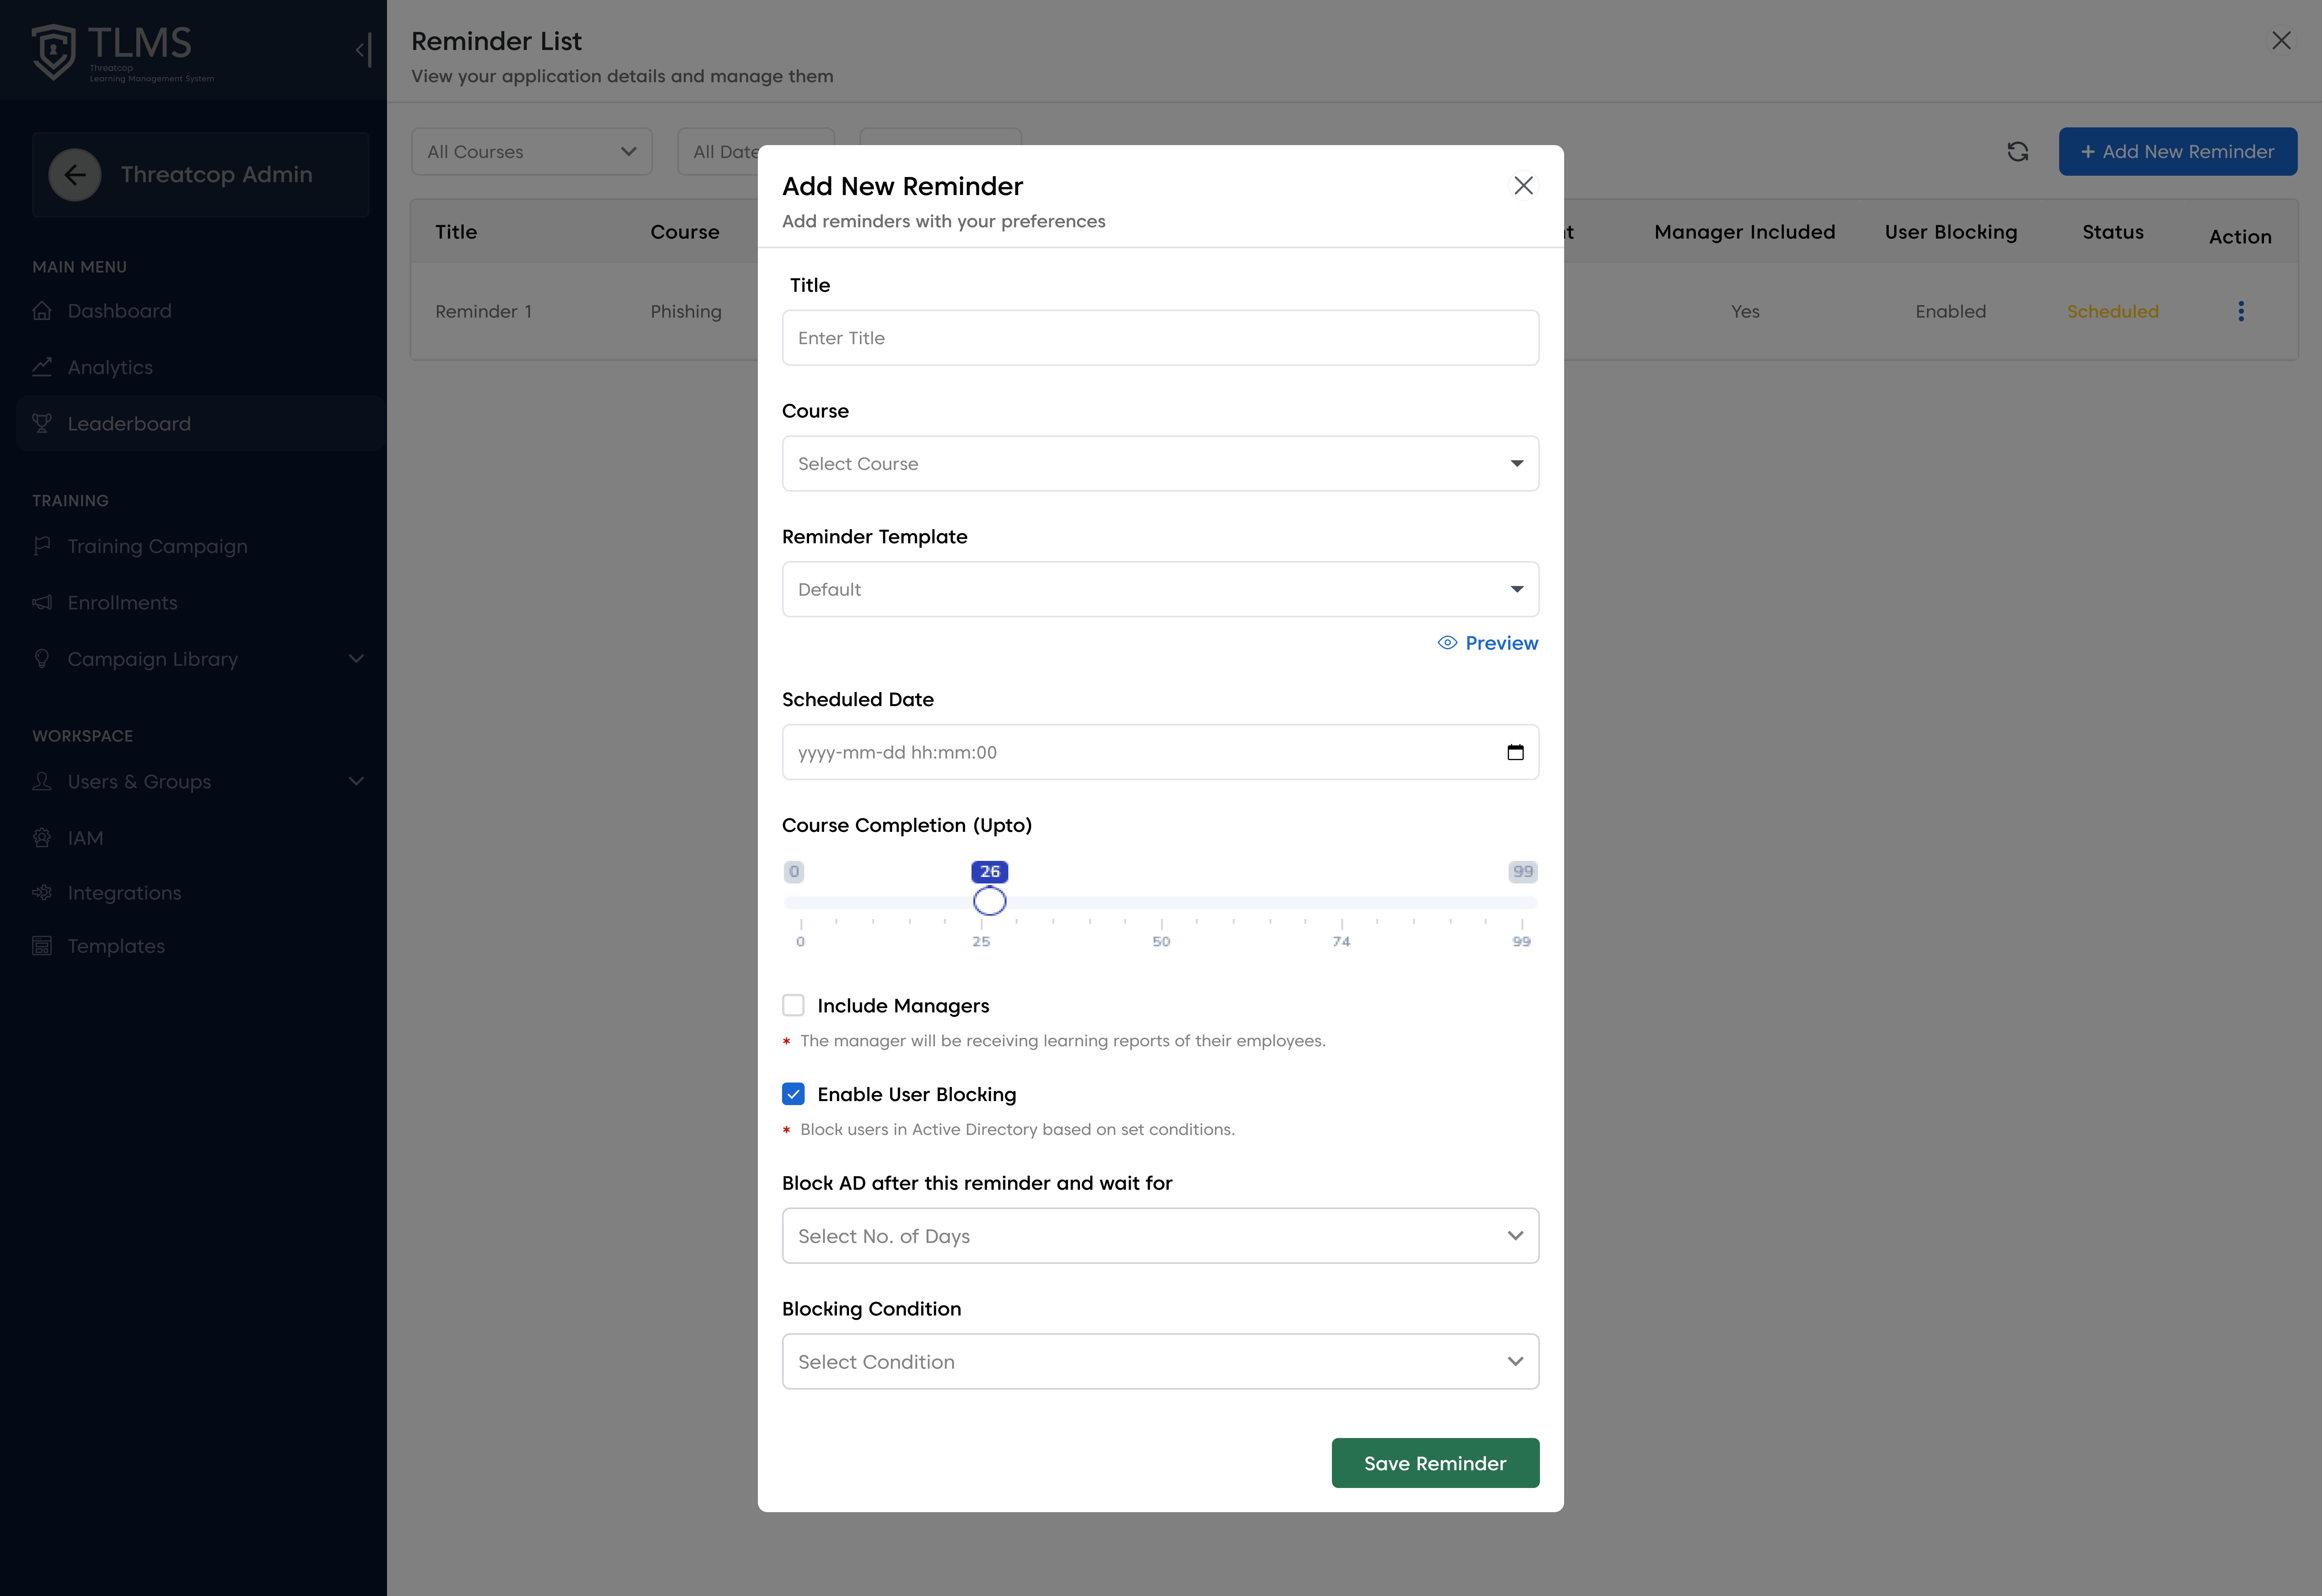The image size is (2322, 1596).
Task: Open IAM in sidebar
Action: click(x=85, y=838)
